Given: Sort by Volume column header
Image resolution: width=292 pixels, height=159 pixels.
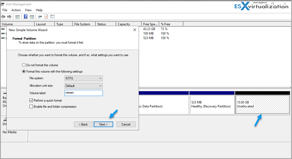Looking at the screenshot, I should click(18, 24).
